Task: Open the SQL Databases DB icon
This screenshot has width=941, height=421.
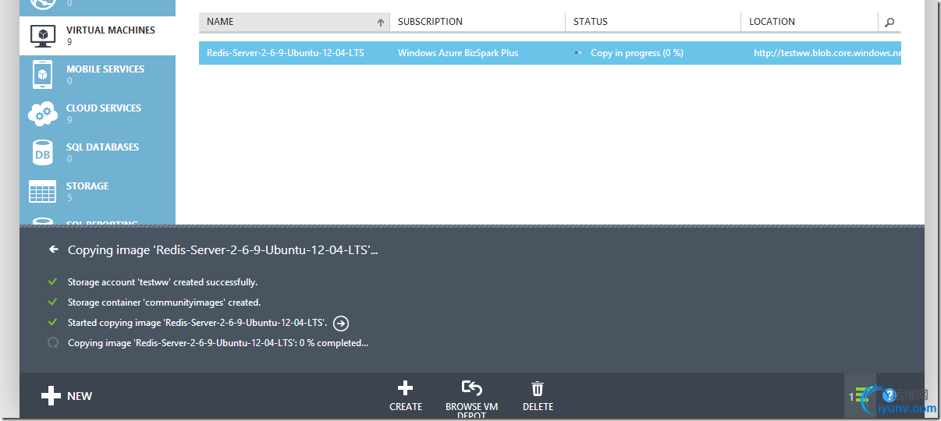Action: [x=43, y=153]
